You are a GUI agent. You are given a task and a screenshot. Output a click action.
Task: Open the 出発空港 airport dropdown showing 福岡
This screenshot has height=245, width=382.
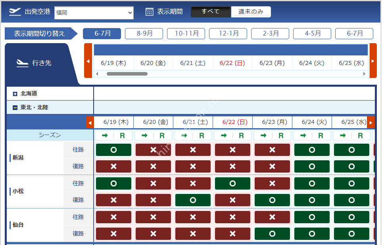94,13
